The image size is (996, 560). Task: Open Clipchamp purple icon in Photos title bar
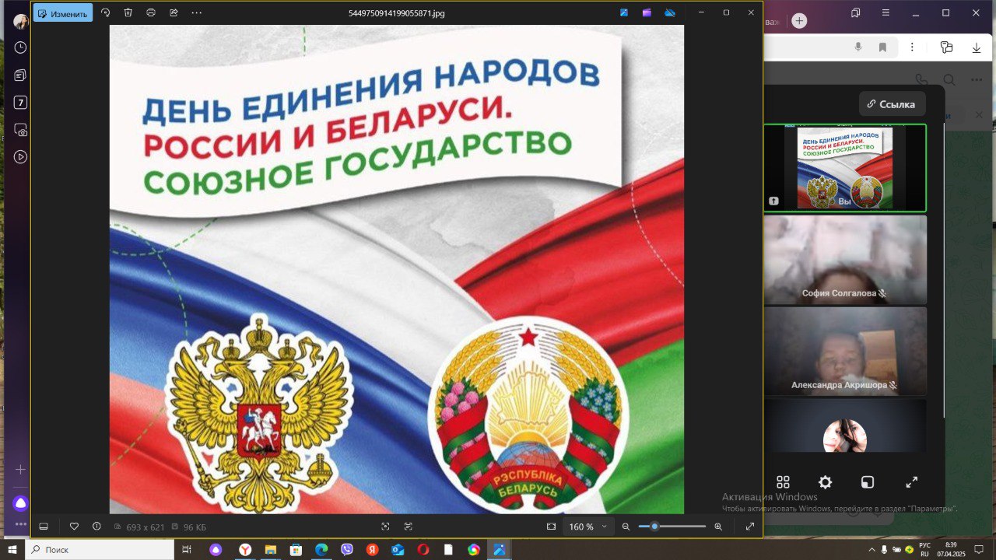[647, 13]
